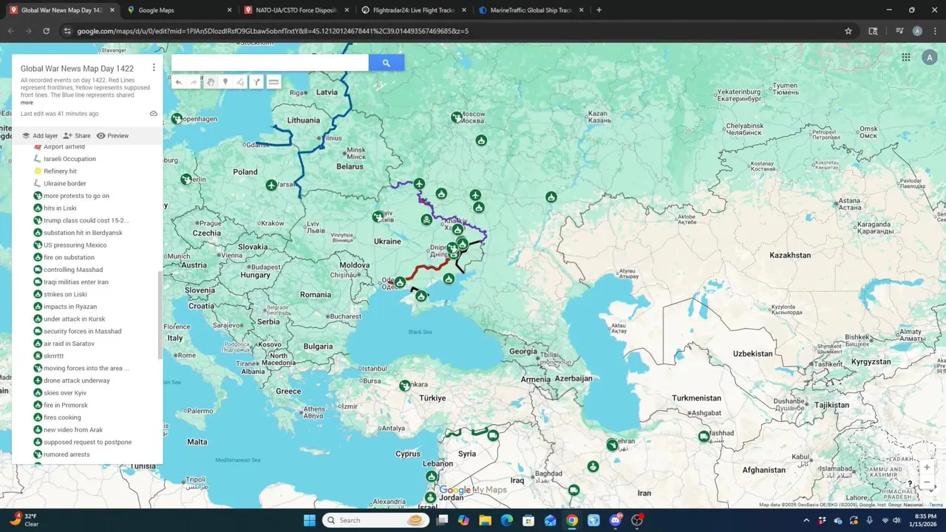Click the blue search magnifier button
Viewport: 946px width, 532px height.
point(386,63)
